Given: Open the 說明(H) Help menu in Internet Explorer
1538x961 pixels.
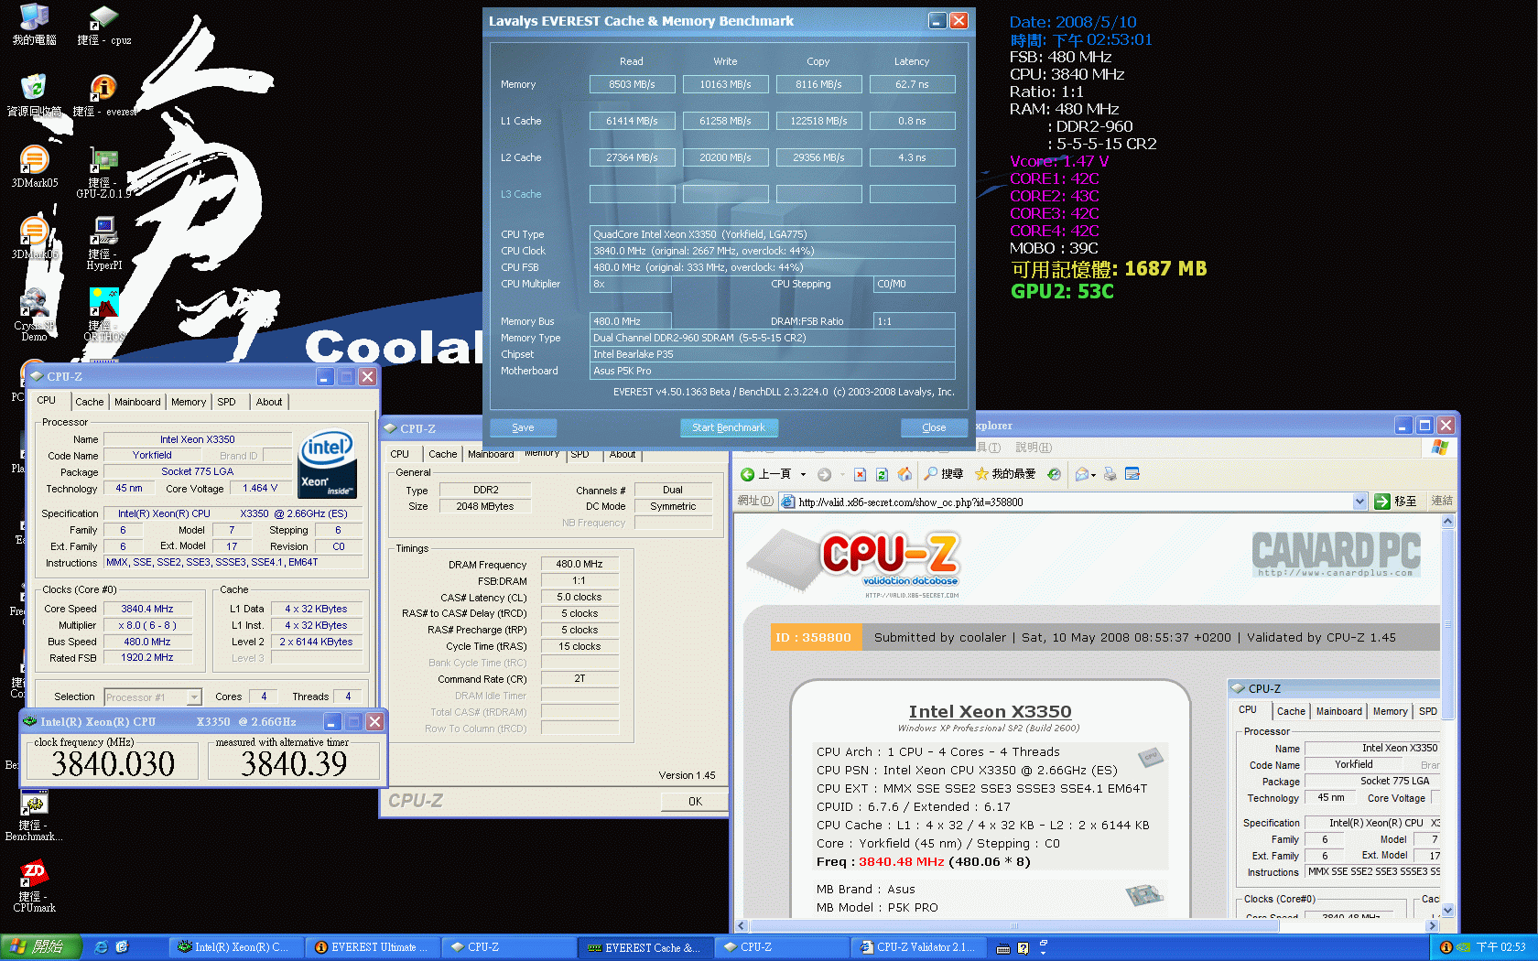Looking at the screenshot, I should 1034,448.
